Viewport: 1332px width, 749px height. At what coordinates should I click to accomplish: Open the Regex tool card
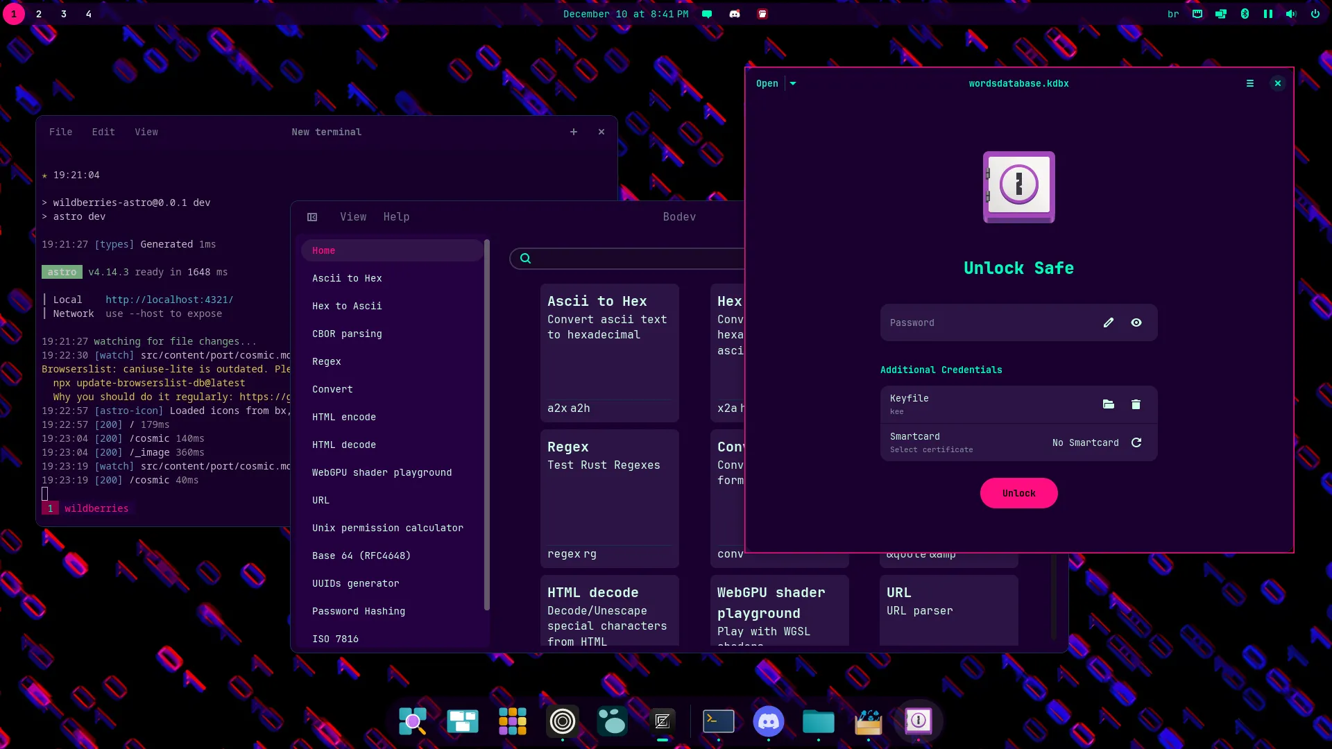click(609, 497)
